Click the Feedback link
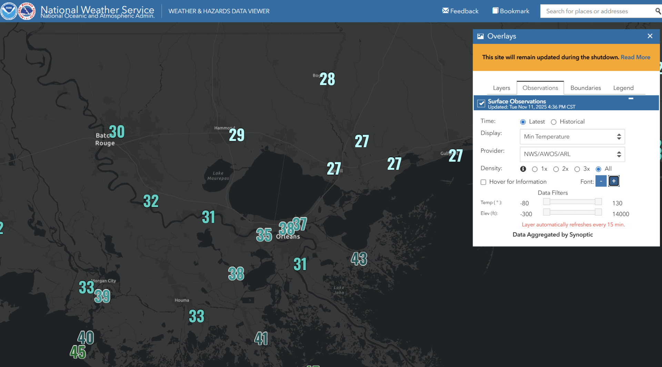This screenshot has height=367, width=662. (x=460, y=11)
